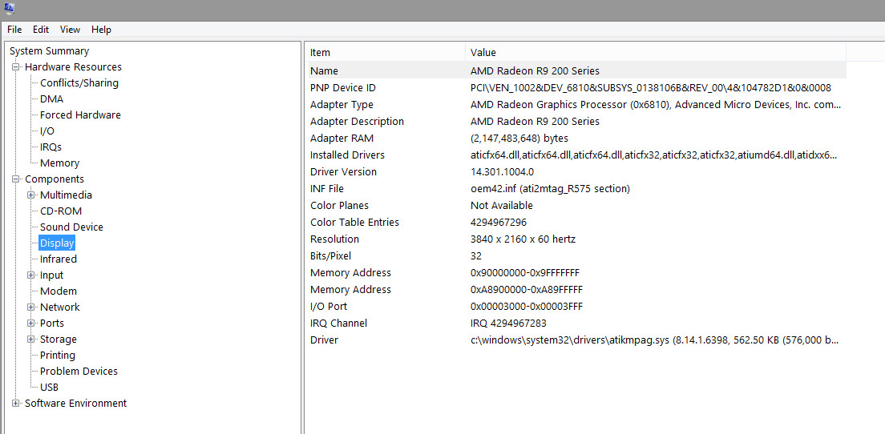Select the Name row
Screen dimensions: 885x434
[576, 71]
